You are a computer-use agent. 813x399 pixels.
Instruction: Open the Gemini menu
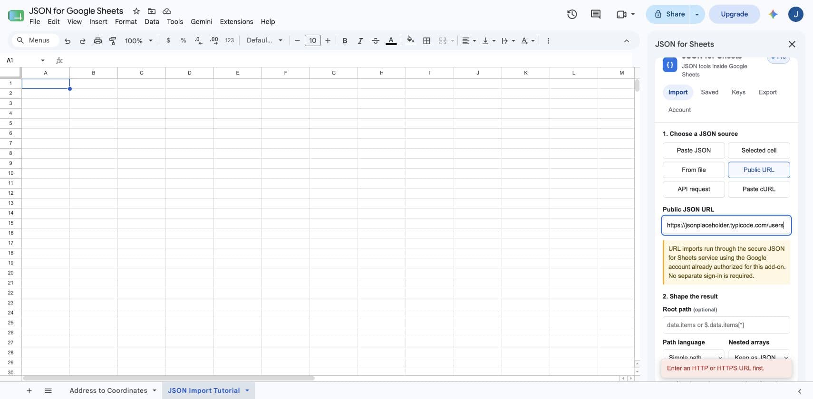202,22
